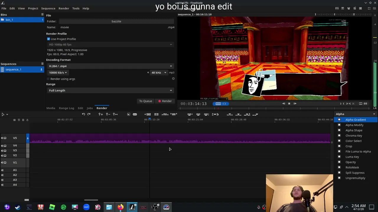
Task: Expand the edit tool selector arrow
Action: [x=7, y=115]
